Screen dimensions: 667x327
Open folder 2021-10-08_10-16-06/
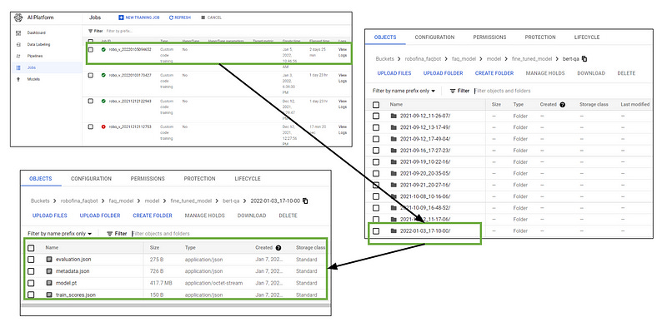click(x=425, y=196)
